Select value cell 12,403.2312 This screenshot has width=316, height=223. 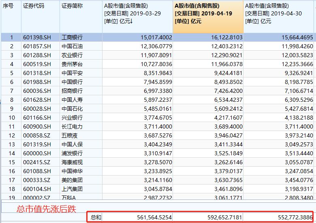tap(208, 46)
